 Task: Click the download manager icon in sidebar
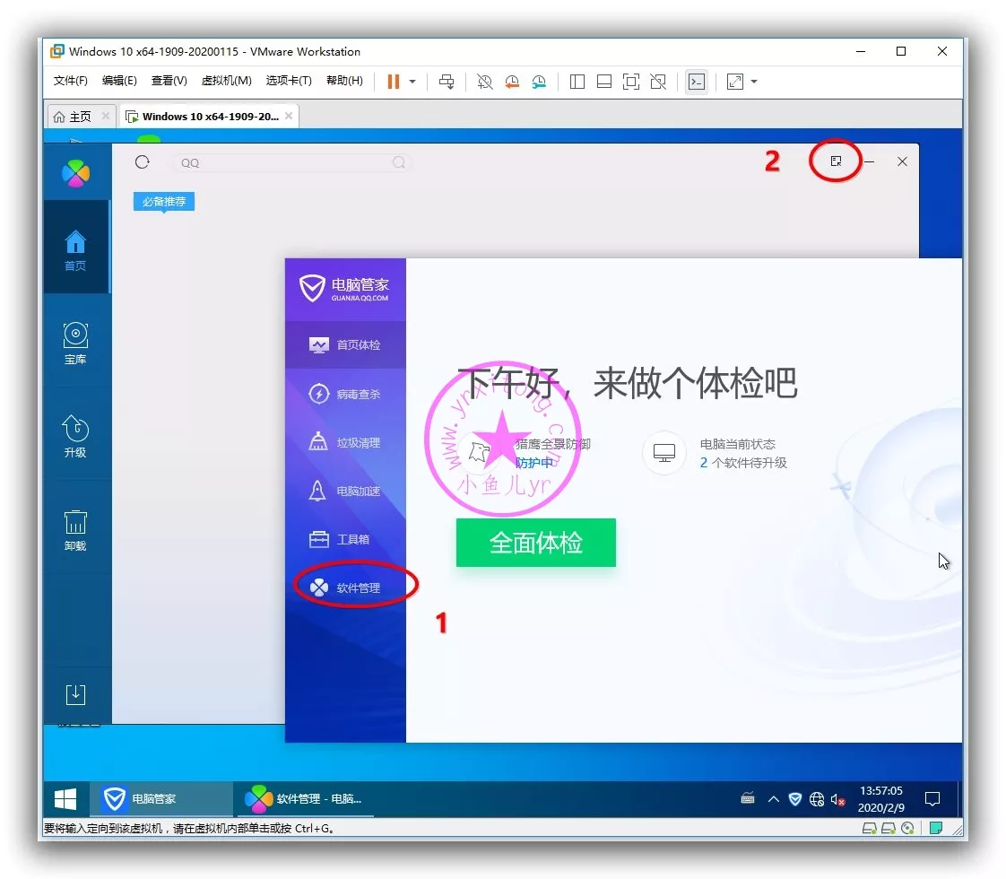pos(75,694)
